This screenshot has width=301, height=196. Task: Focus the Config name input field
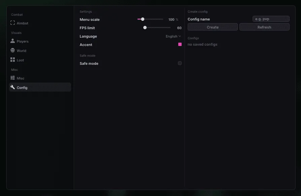tap(271, 19)
